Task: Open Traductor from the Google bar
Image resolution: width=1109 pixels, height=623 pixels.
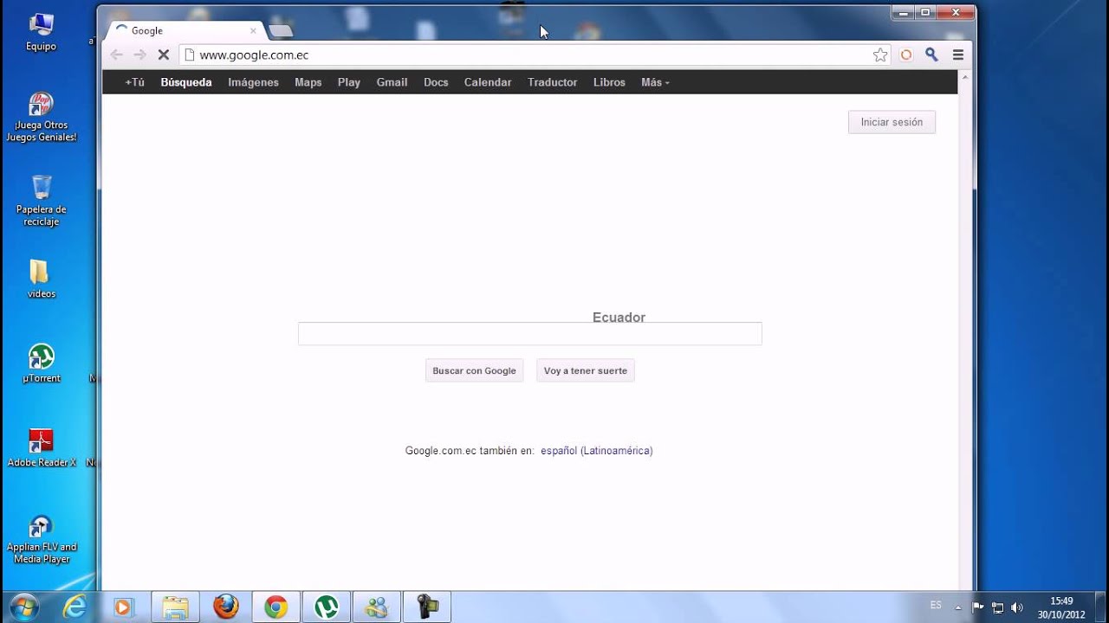Action: (x=552, y=82)
